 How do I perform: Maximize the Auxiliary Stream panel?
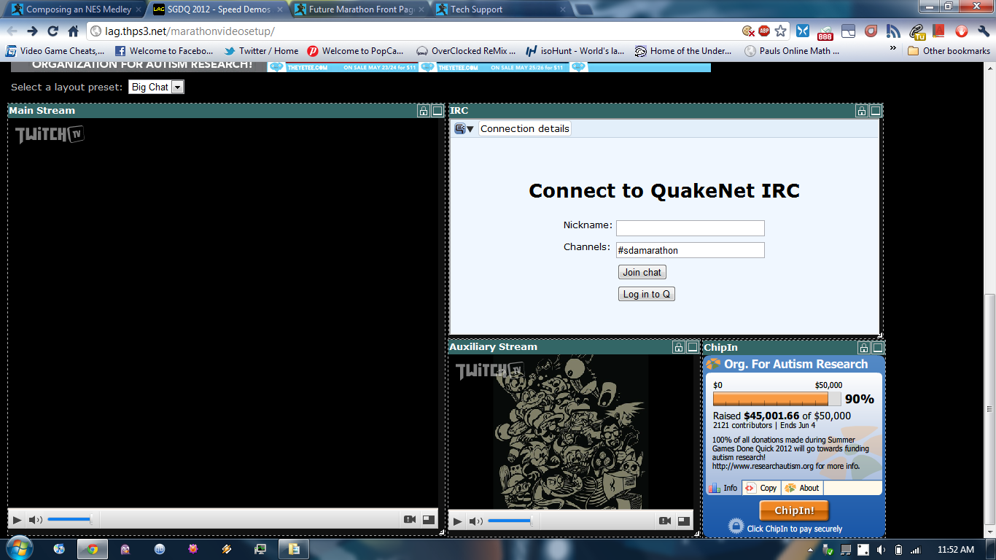[x=693, y=348]
